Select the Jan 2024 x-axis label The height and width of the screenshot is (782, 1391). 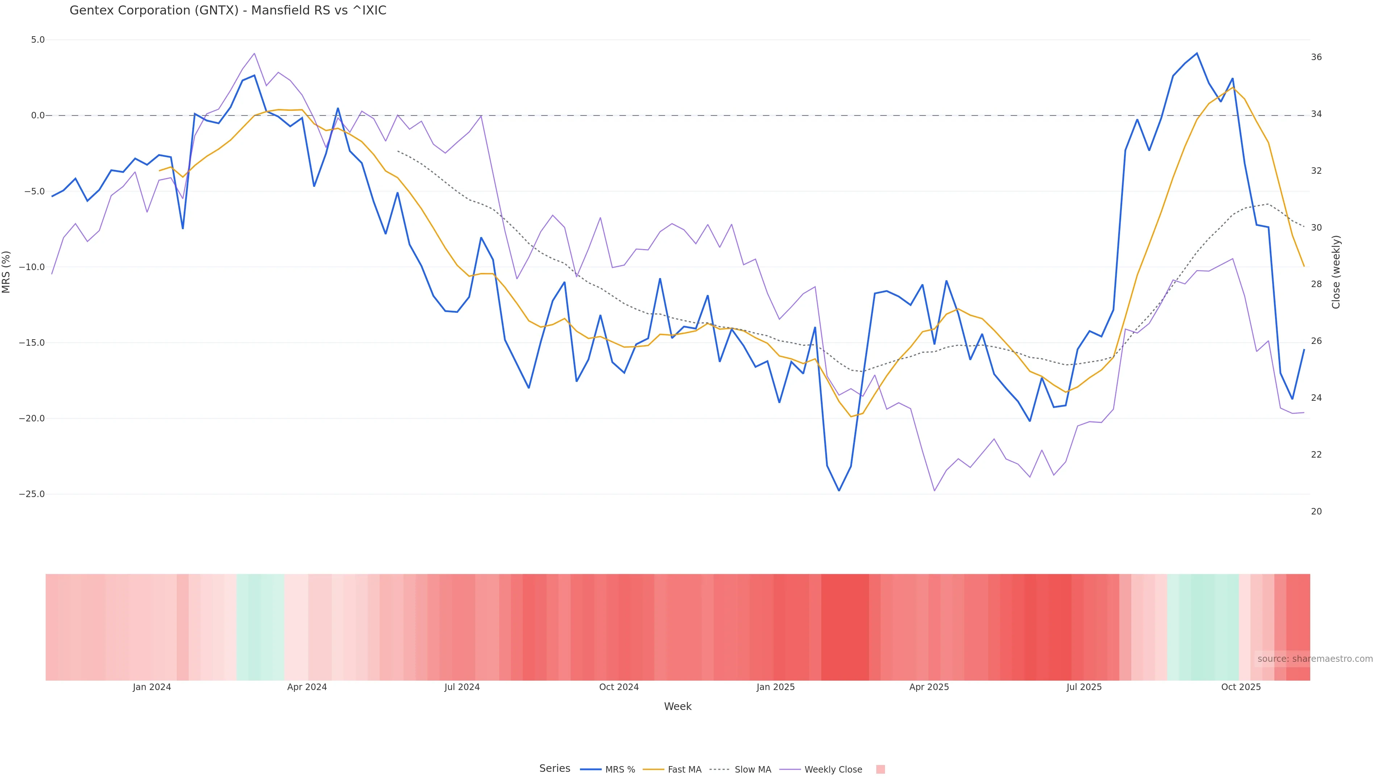tap(152, 687)
